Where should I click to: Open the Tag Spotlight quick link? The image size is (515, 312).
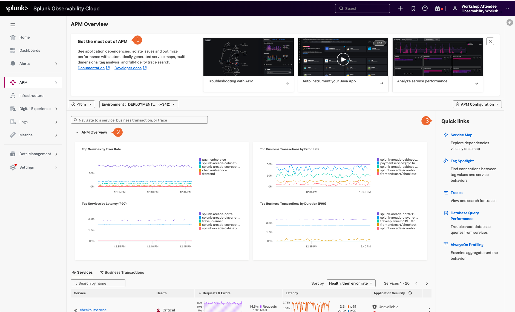[x=462, y=161]
